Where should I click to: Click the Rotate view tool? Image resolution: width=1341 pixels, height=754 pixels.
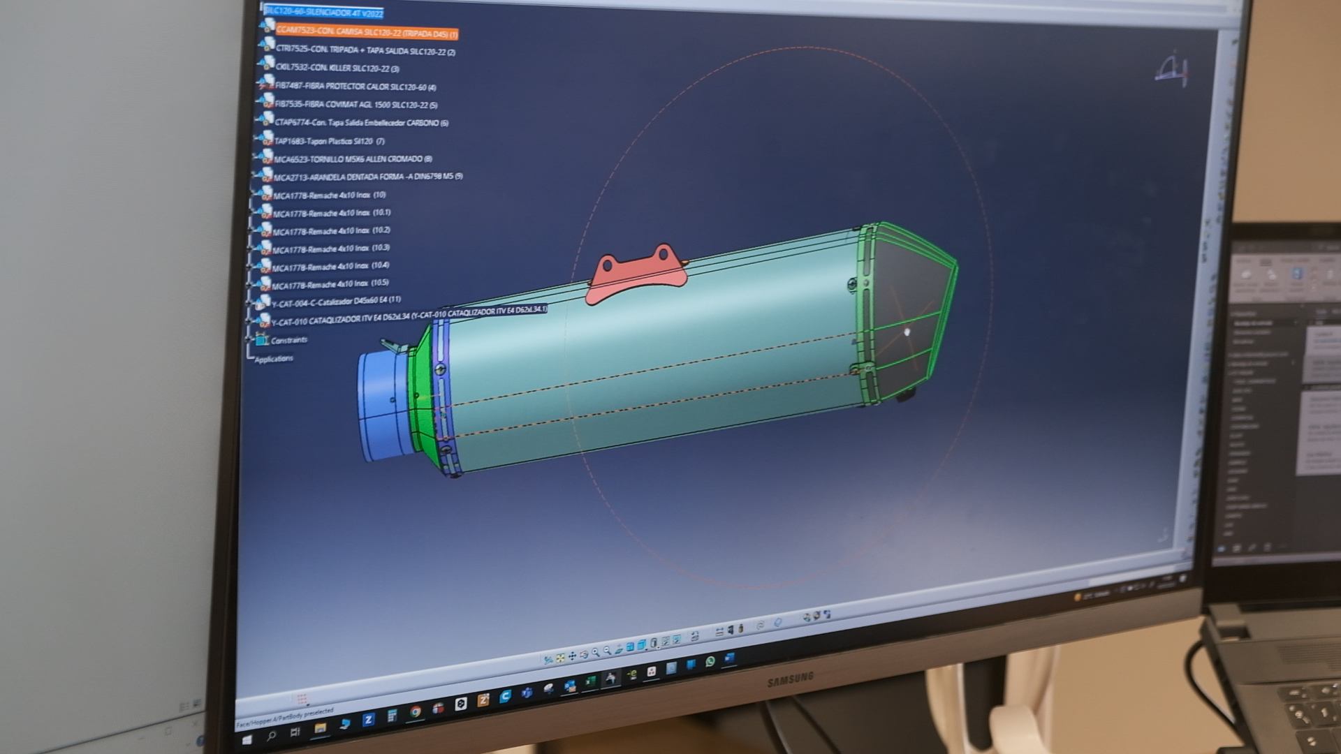(x=584, y=655)
